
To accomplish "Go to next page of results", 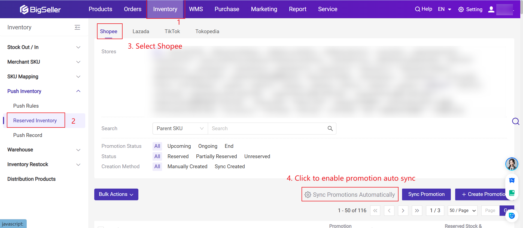I will tap(403, 211).
